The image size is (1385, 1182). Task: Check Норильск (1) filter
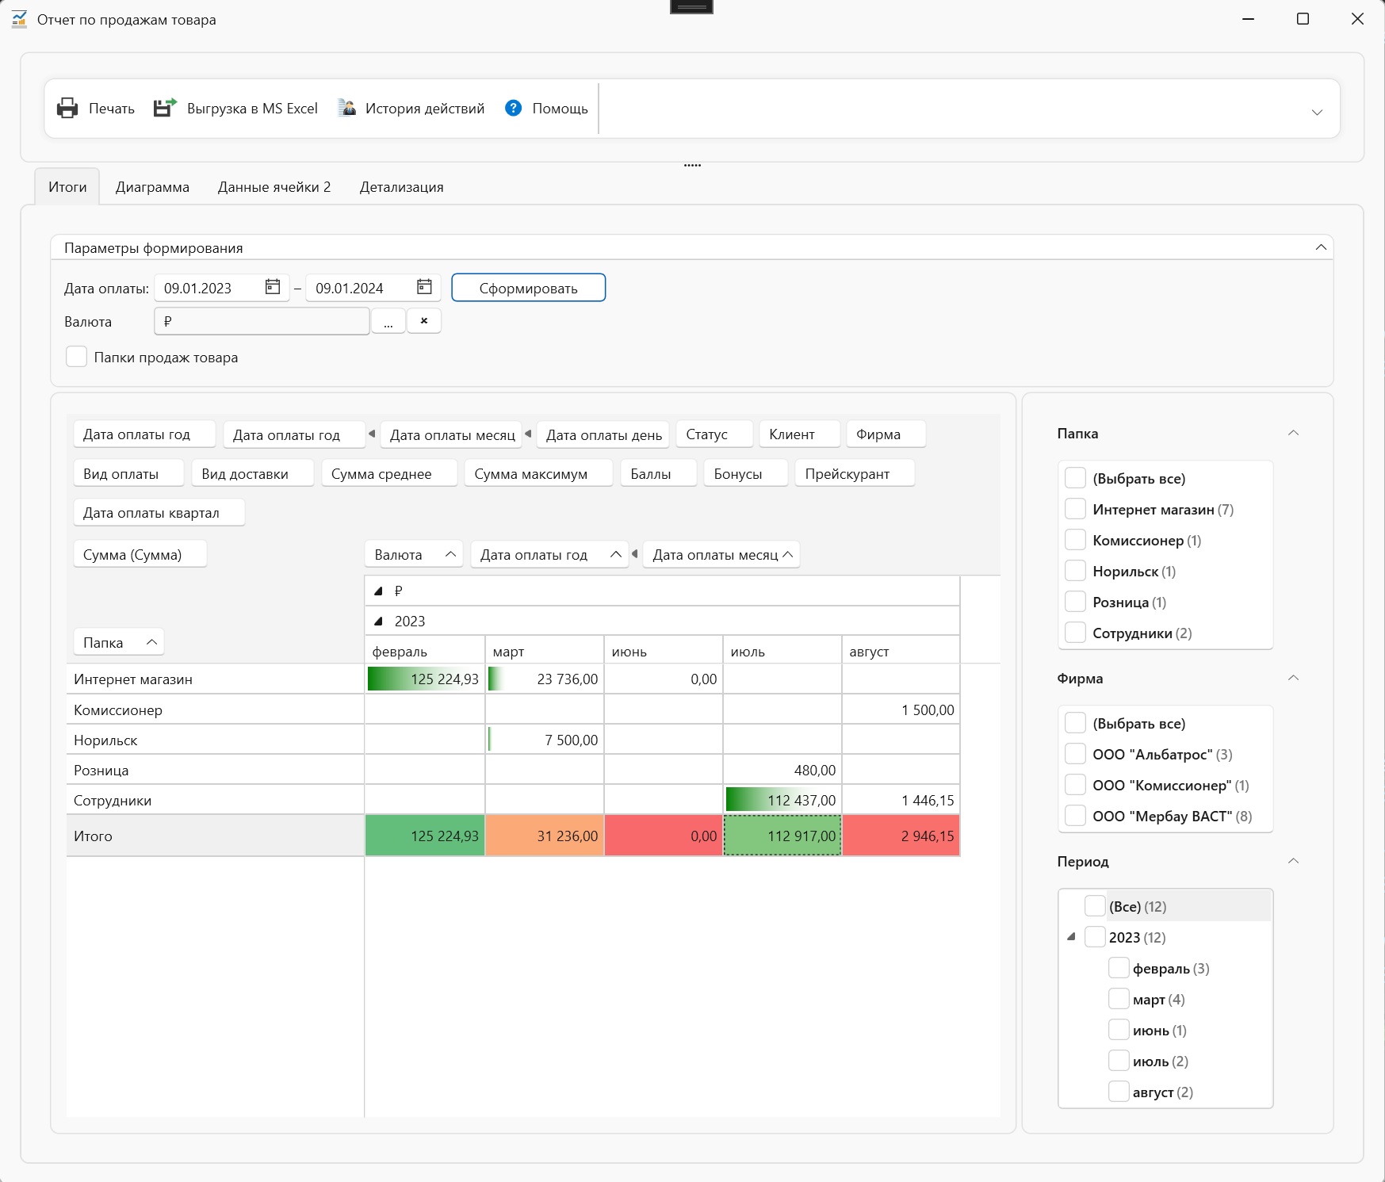[1075, 571]
